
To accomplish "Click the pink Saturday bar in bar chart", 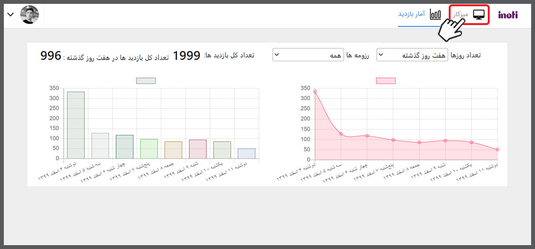I will pos(198,149).
